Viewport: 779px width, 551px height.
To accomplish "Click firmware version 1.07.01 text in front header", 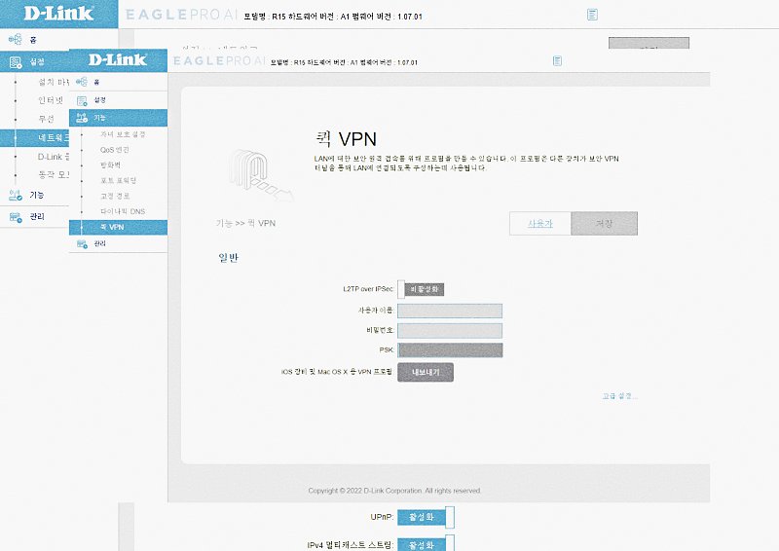I will (x=407, y=62).
